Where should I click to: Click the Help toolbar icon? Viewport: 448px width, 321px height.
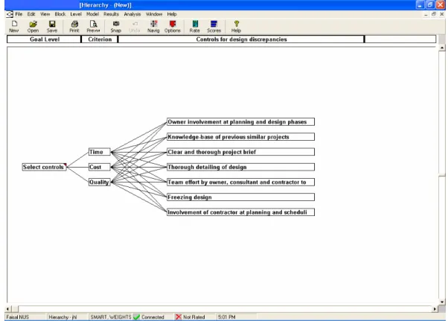coord(237,27)
